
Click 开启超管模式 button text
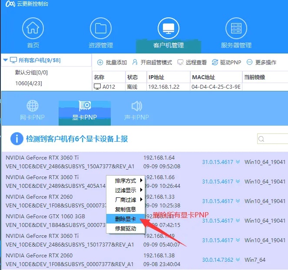156,63
